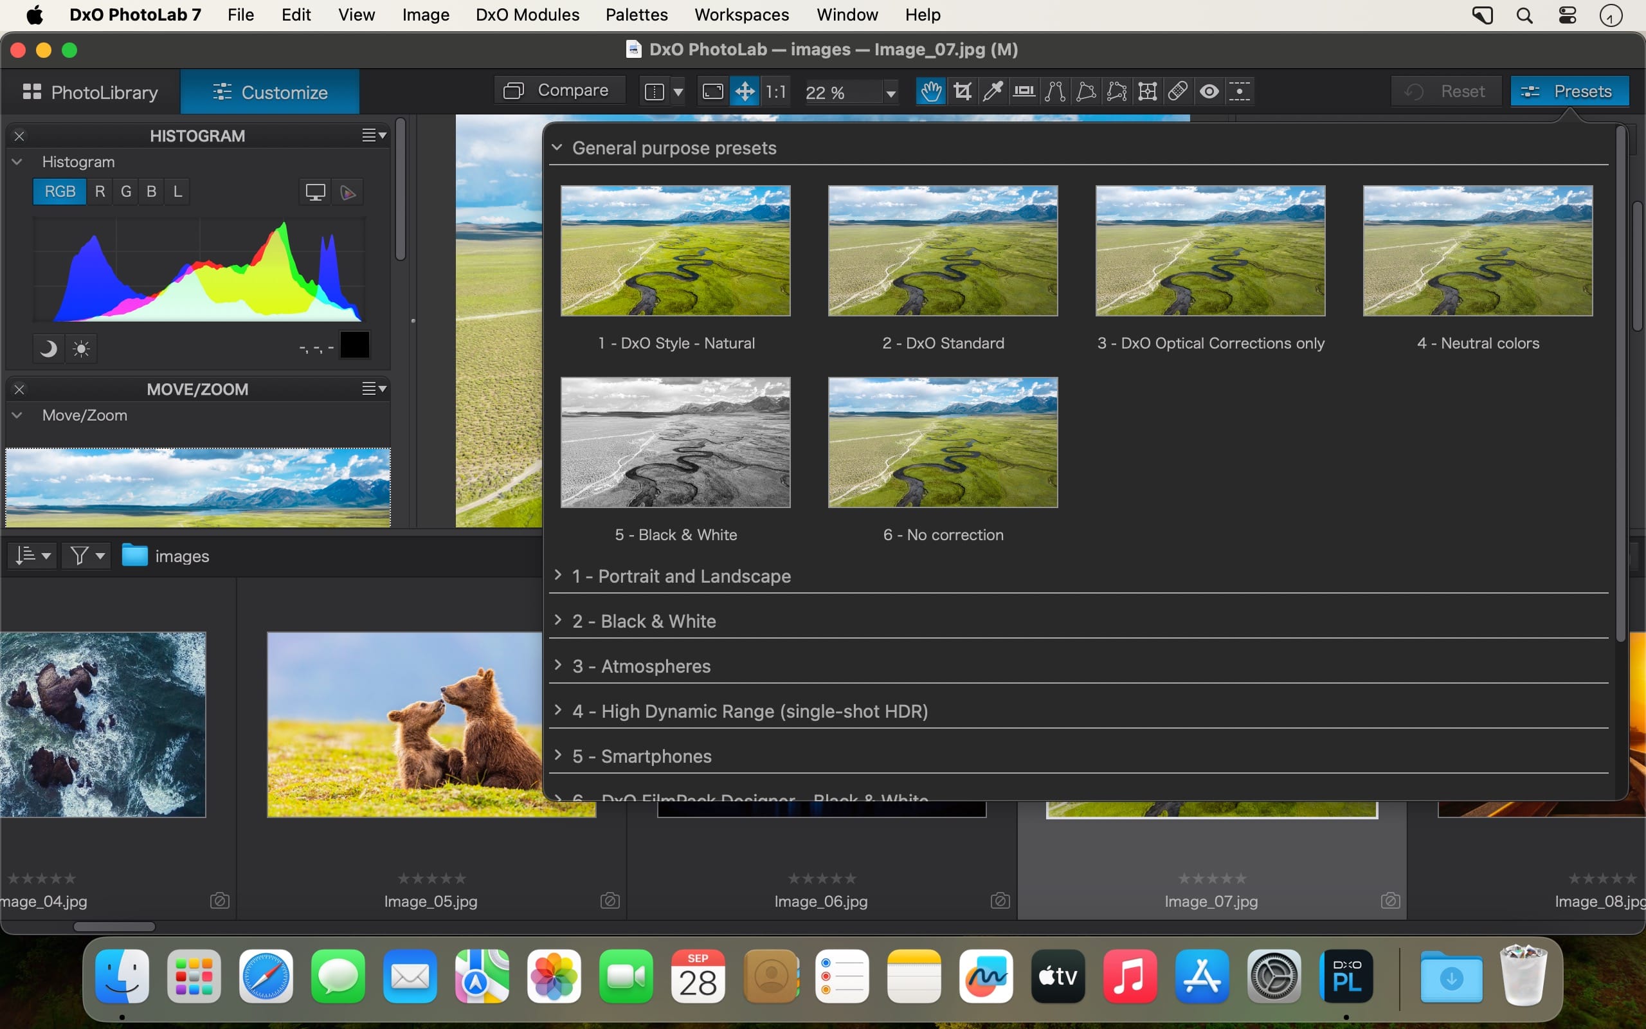Show the L luminance histogram
The height and width of the screenshot is (1029, 1646).
177,192
